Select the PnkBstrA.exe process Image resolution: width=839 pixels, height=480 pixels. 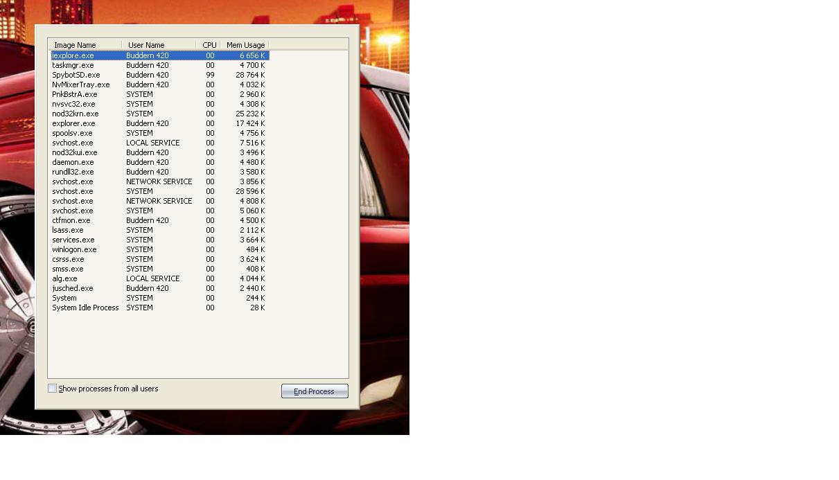159,94
